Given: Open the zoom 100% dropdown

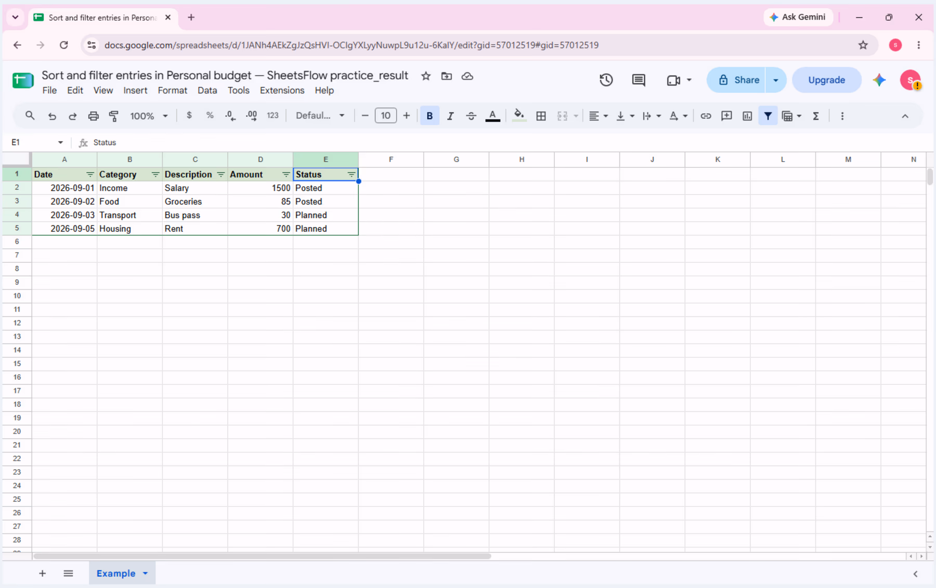Looking at the screenshot, I should coord(149,116).
